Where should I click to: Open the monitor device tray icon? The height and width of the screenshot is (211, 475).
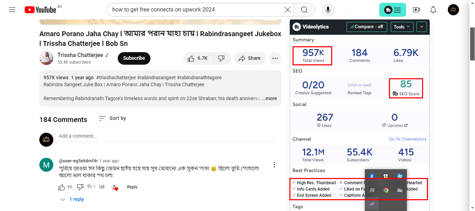click(x=372, y=190)
